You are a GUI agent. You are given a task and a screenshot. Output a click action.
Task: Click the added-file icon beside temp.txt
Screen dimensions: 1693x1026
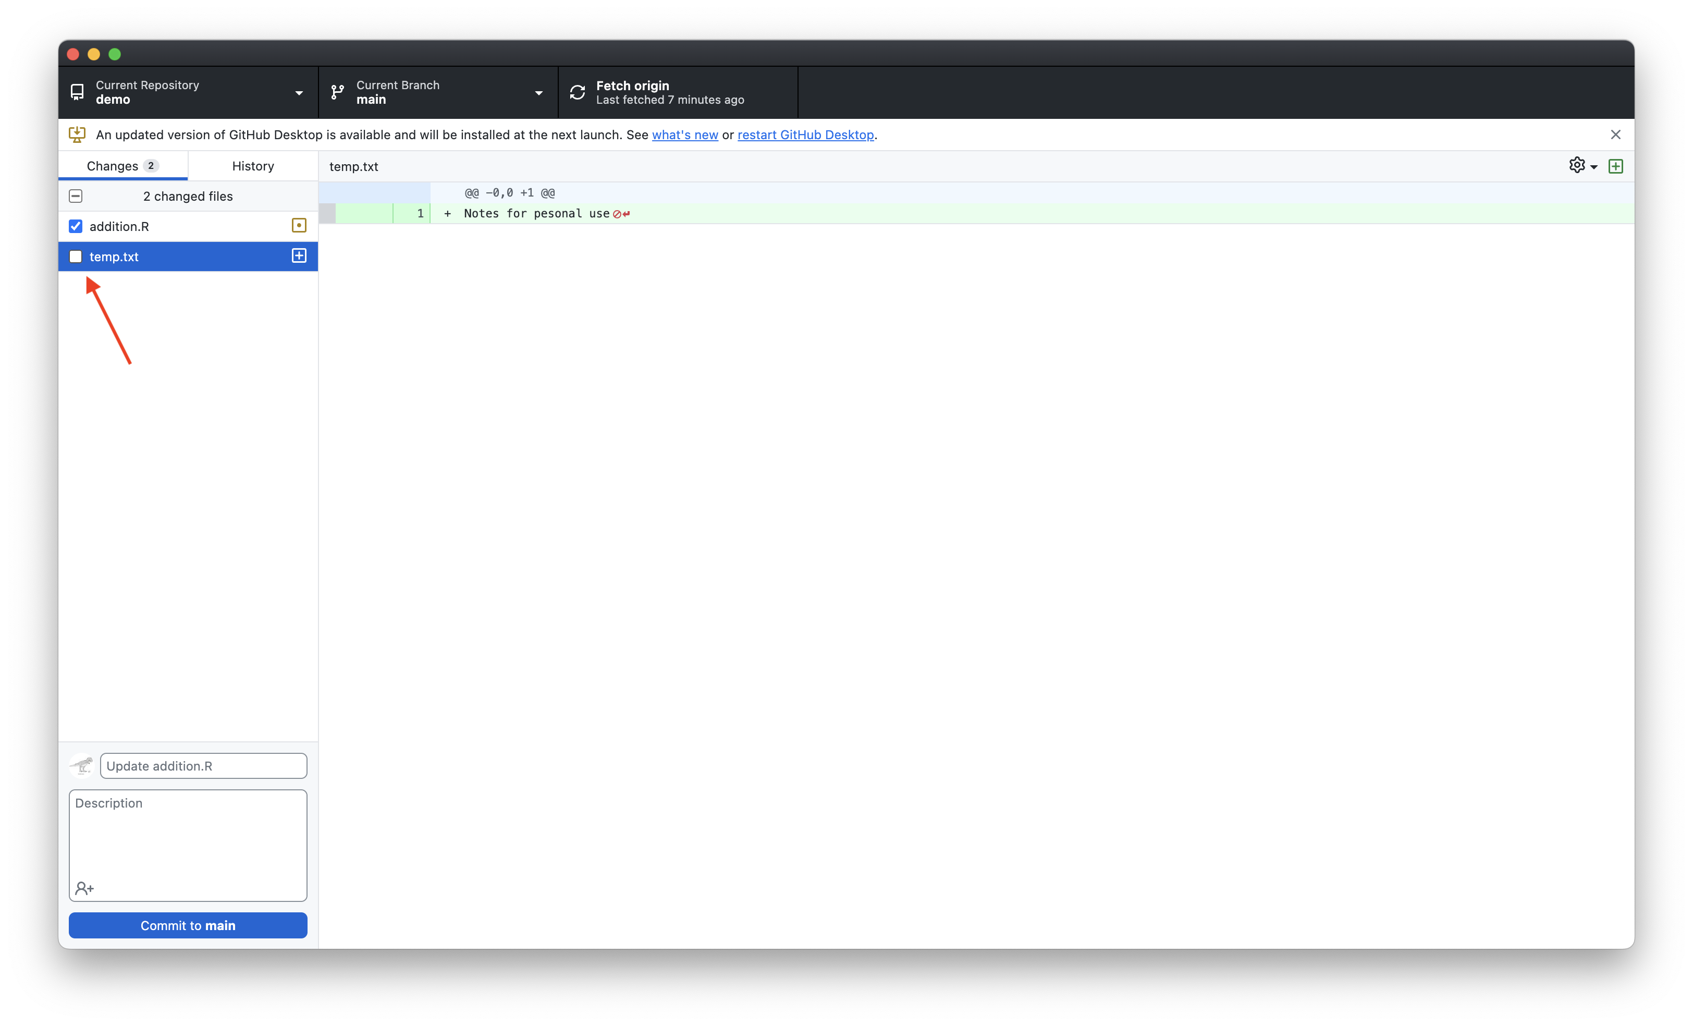(x=299, y=255)
